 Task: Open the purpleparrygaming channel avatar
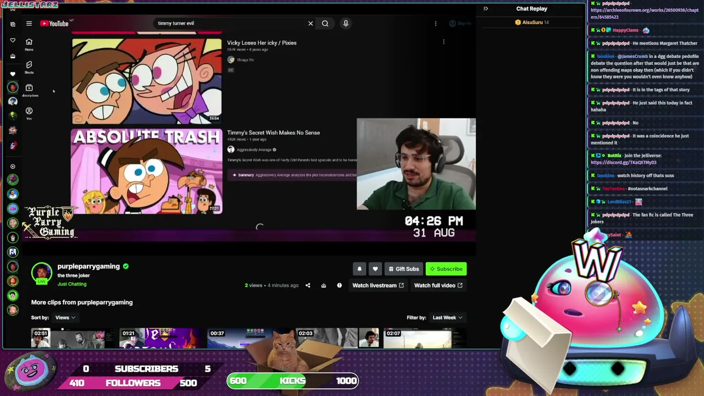point(41,273)
